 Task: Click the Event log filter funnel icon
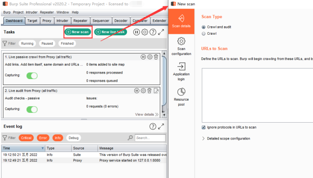coord(5,138)
